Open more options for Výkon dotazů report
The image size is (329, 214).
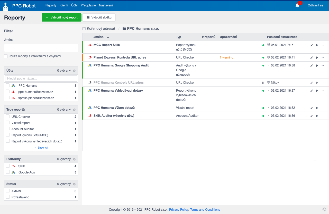(x=323, y=108)
